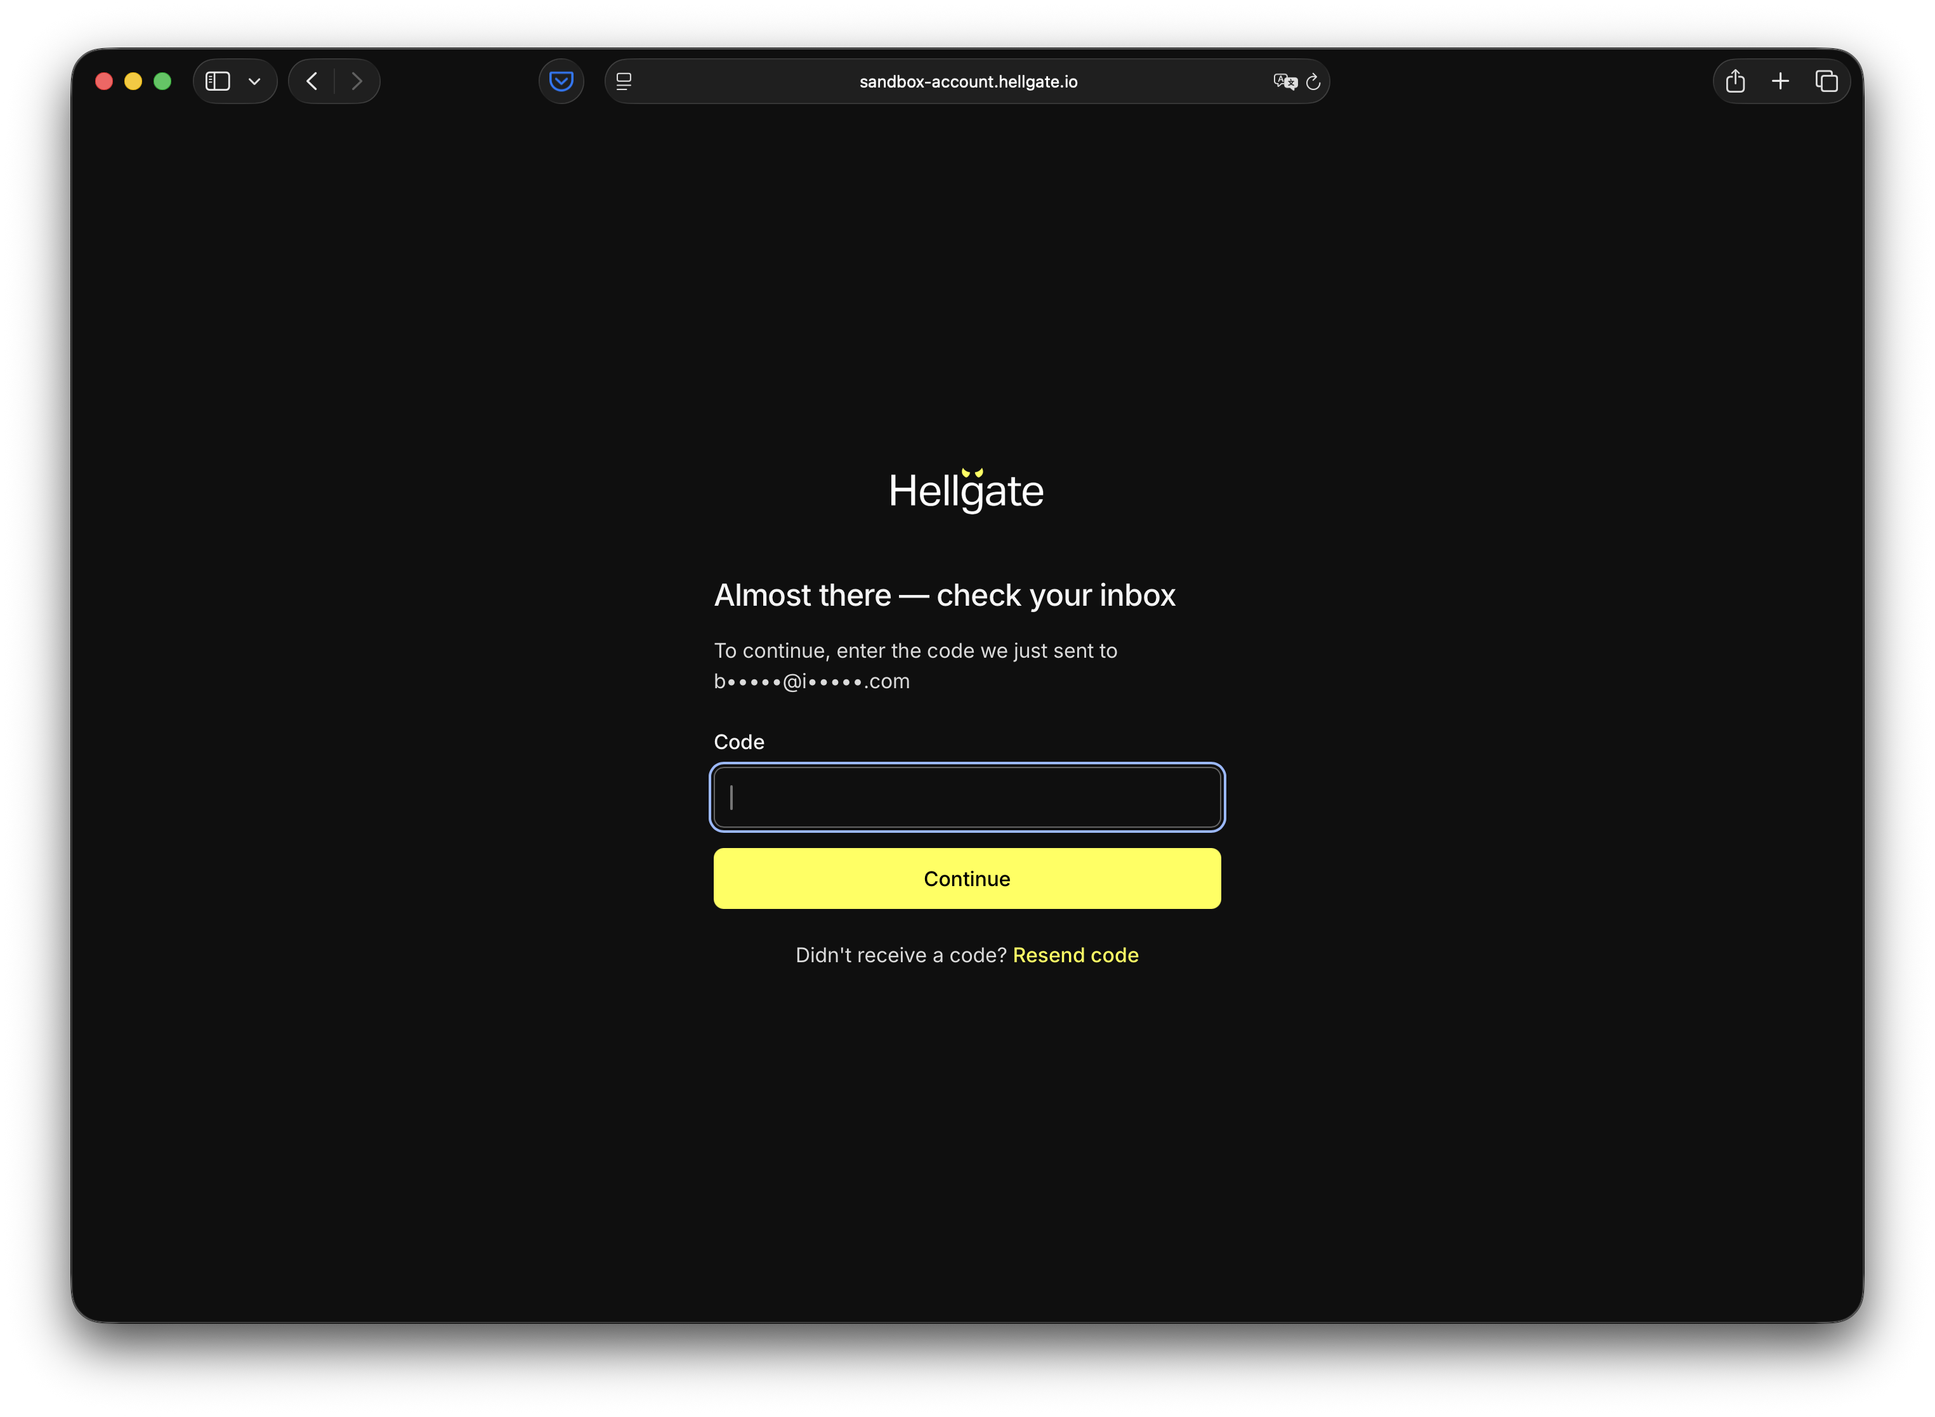Click the Resend code link
This screenshot has height=1417, width=1935.
click(x=1075, y=955)
